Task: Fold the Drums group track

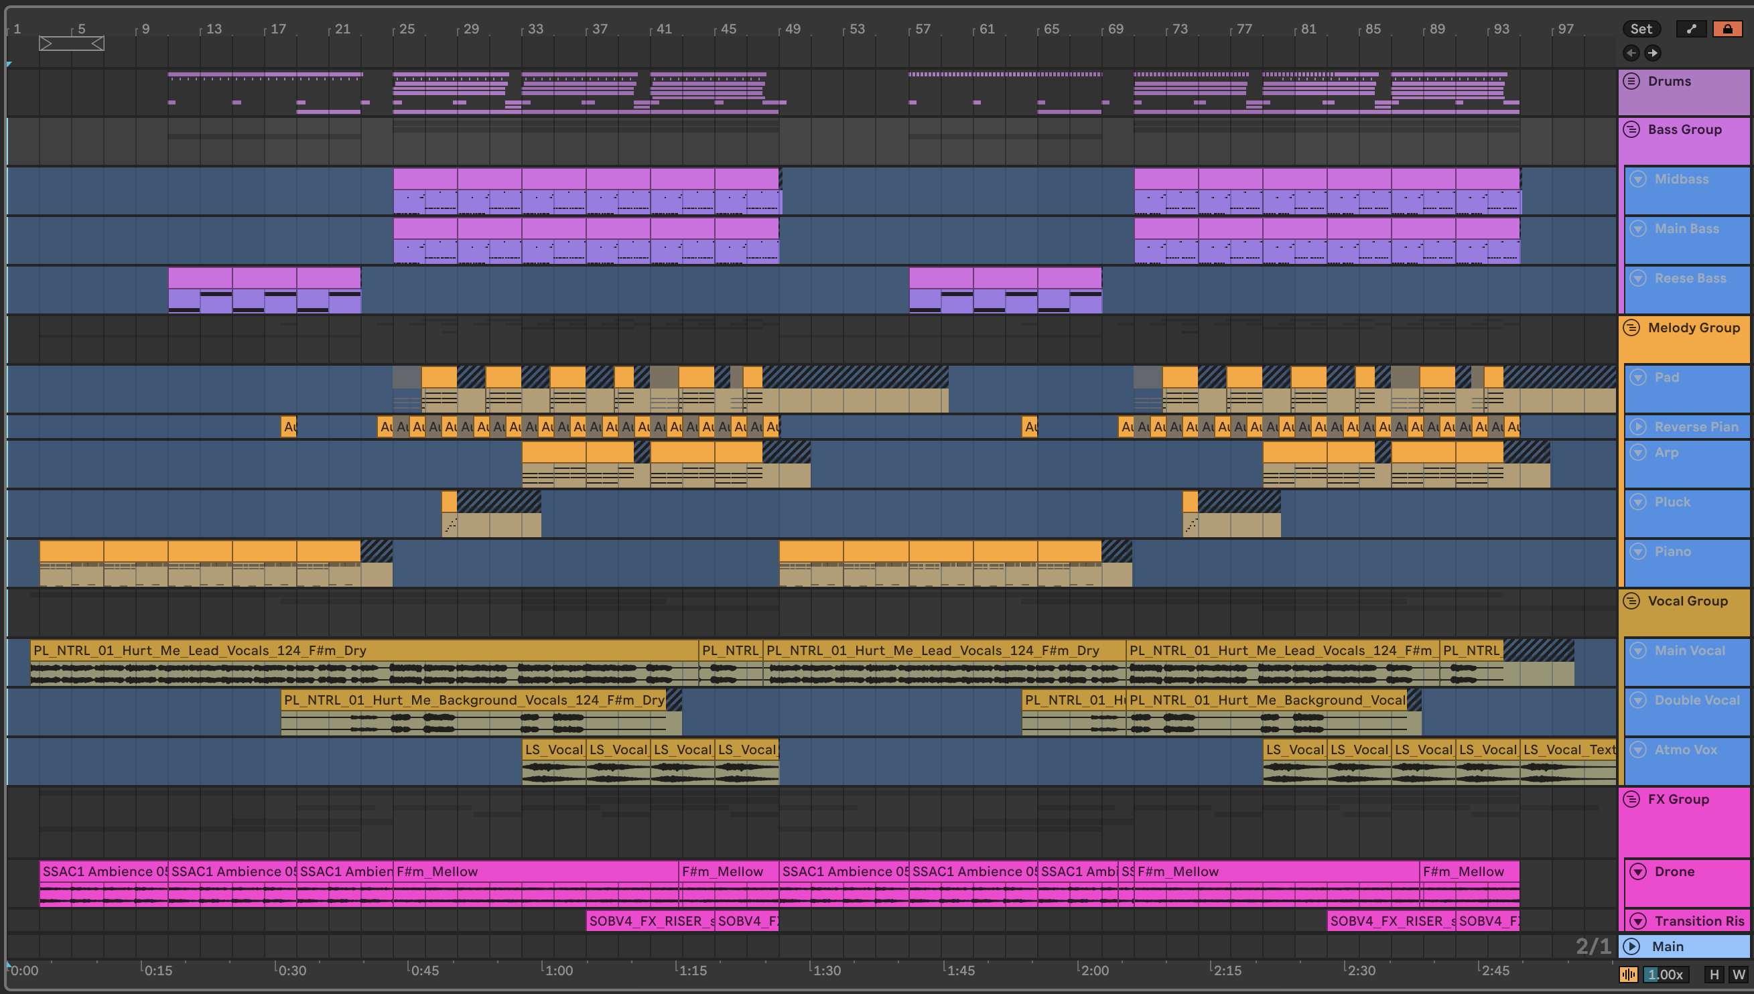Action: click(1631, 81)
